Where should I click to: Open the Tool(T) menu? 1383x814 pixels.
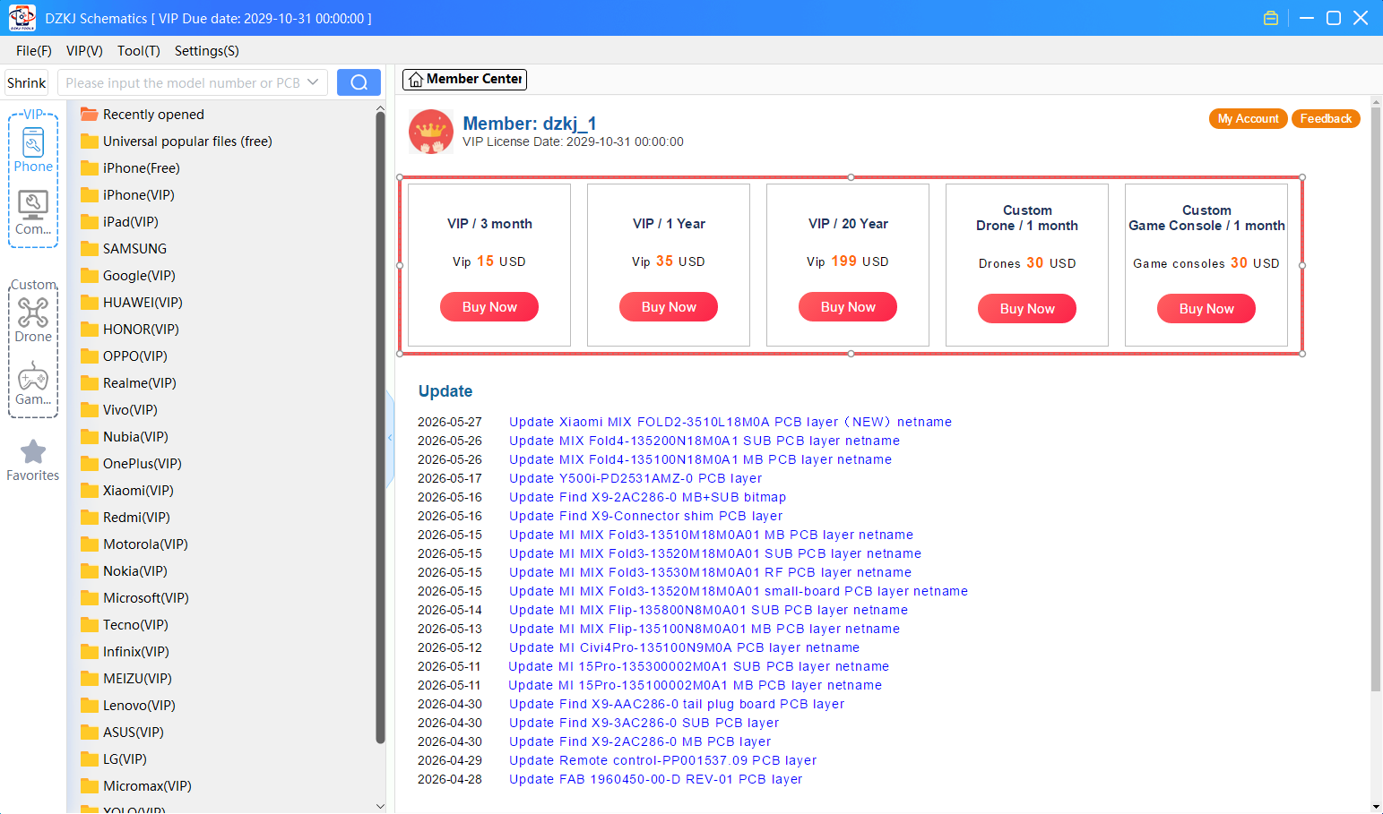[x=138, y=51]
